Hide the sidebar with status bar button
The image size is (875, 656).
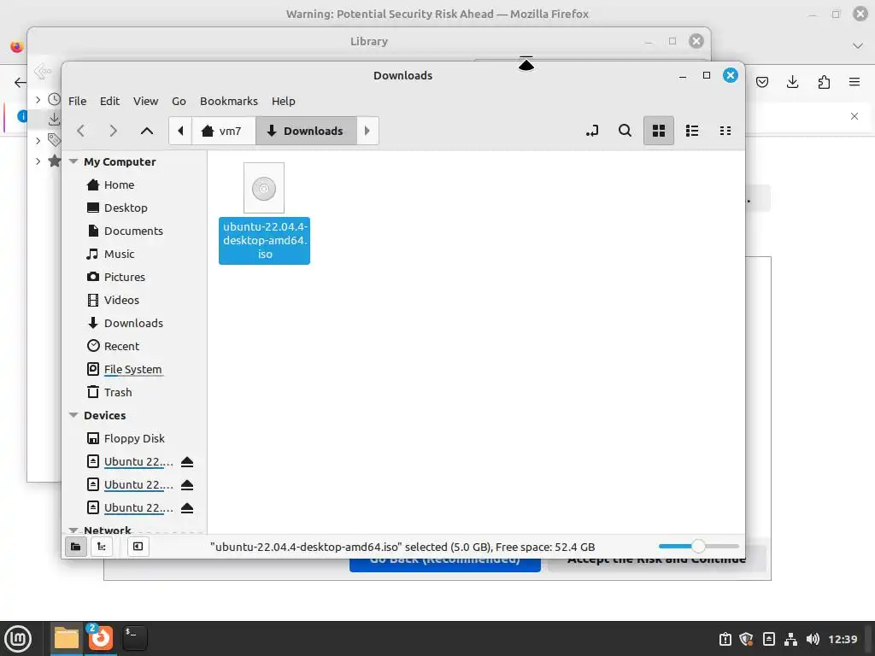138,547
